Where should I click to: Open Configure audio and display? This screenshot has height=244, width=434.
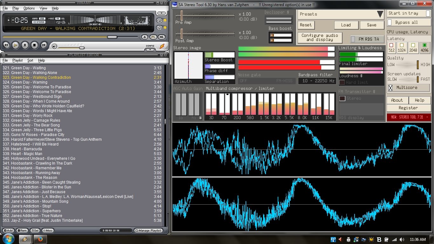click(320, 38)
